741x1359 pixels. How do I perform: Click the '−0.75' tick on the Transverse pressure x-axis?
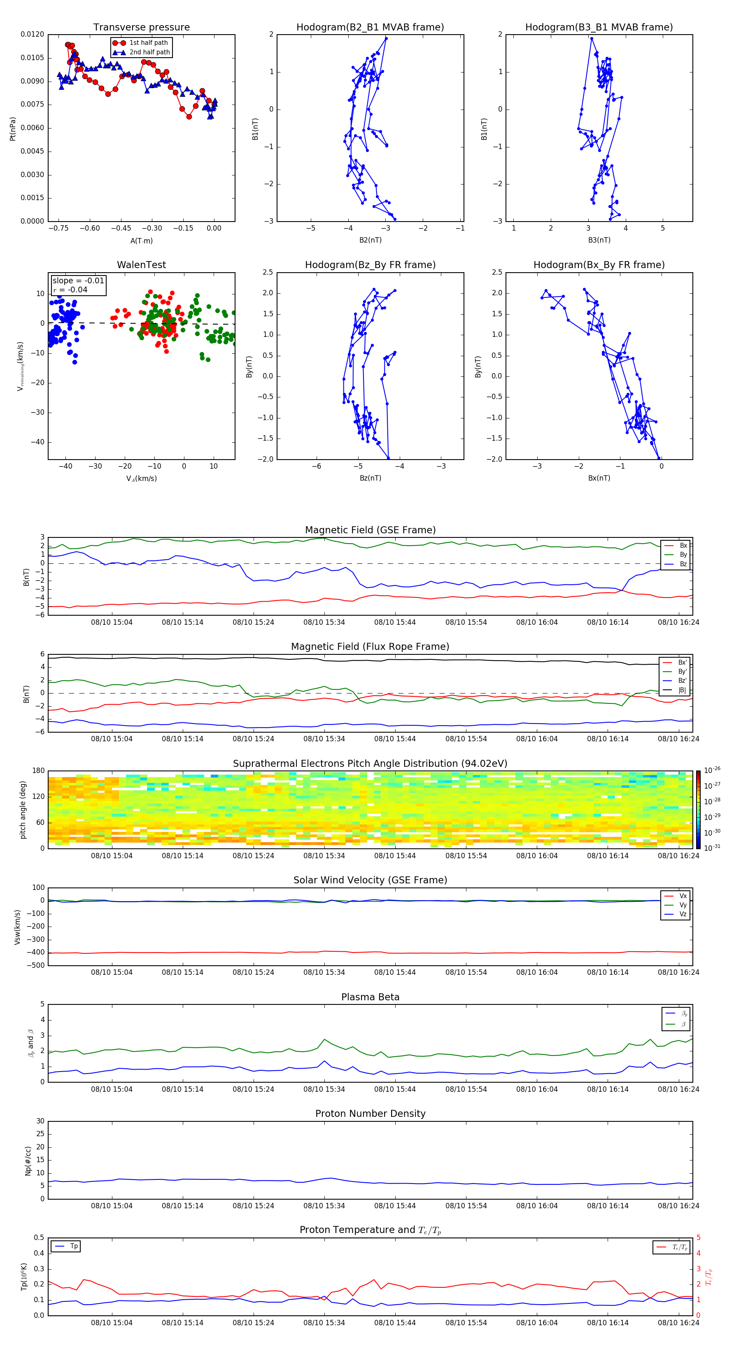(58, 229)
